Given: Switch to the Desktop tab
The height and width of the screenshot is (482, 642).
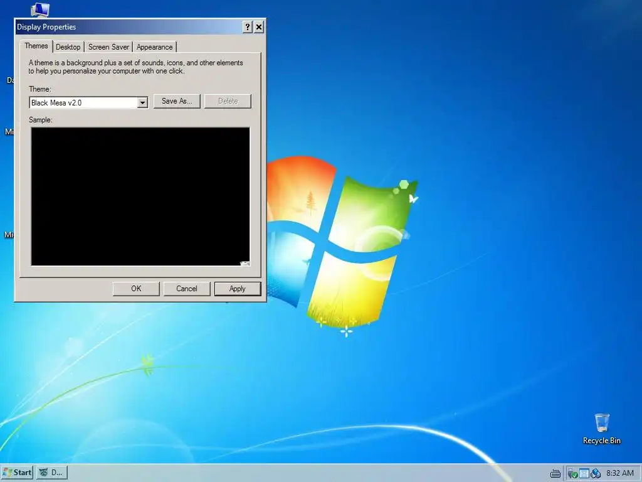Looking at the screenshot, I should pos(68,47).
